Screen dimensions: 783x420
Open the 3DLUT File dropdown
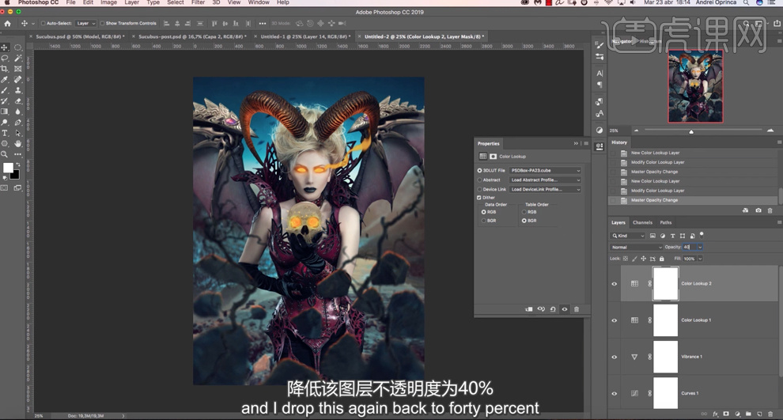pyautogui.click(x=546, y=170)
